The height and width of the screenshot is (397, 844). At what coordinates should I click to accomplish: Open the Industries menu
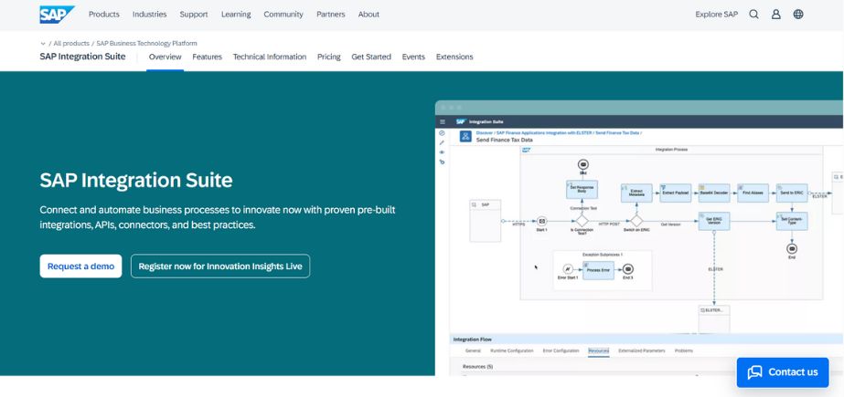pos(150,15)
